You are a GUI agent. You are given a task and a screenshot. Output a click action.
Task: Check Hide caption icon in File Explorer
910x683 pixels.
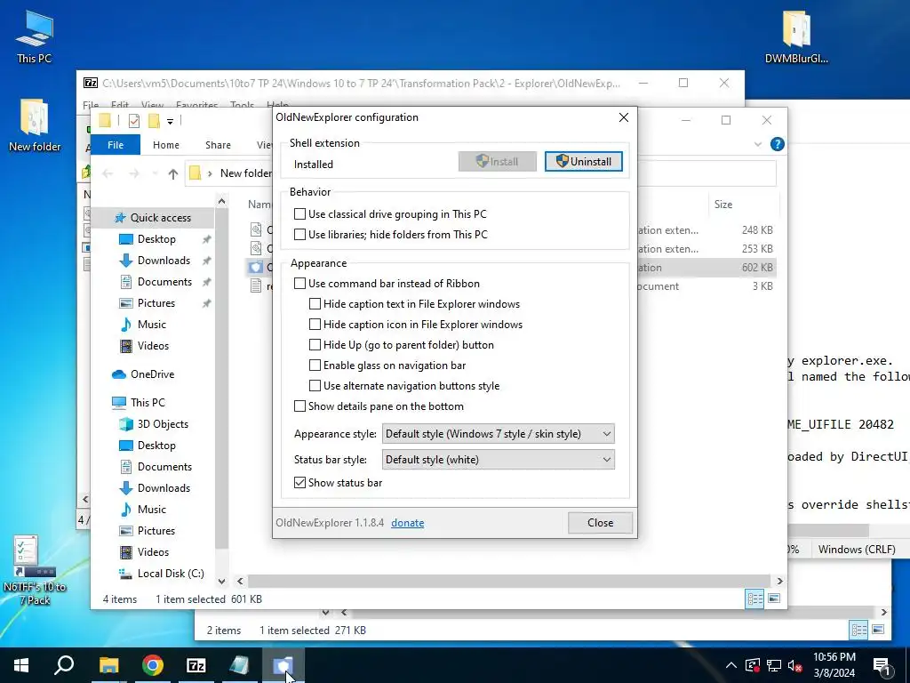(315, 324)
